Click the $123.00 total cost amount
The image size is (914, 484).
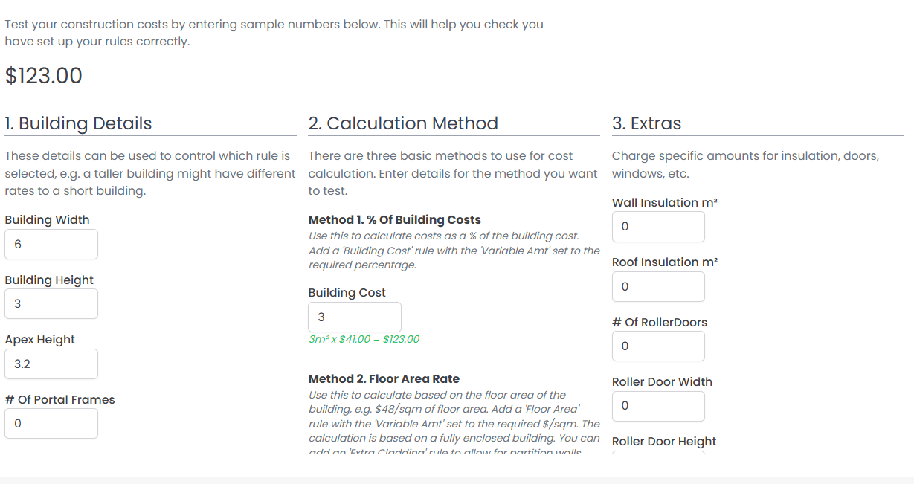coord(44,76)
